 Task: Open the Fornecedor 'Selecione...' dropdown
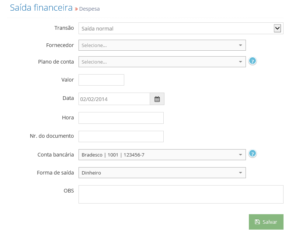(162, 45)
